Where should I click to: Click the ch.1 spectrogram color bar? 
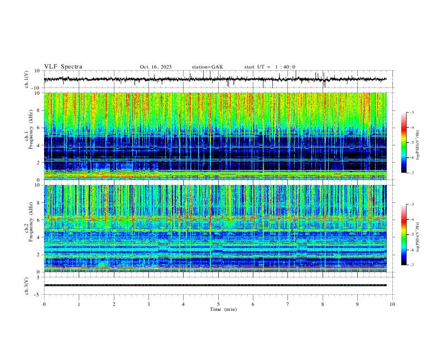[x=403, y=143]
